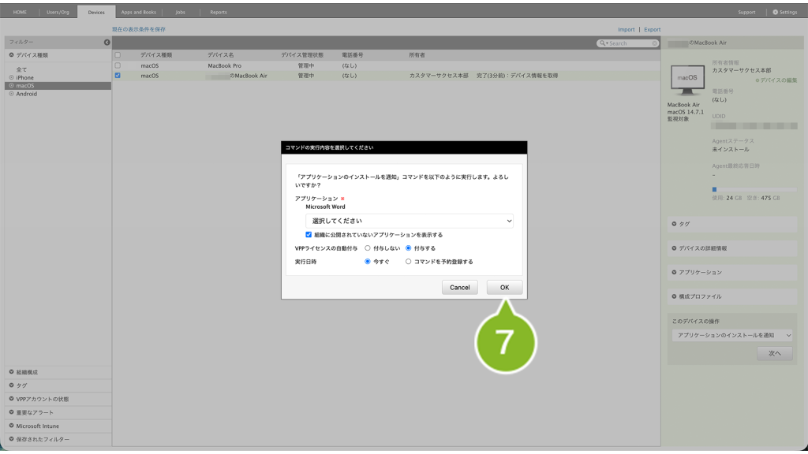Click into the Search input field
Screen dimensions: 808x454
pos(629,43)
